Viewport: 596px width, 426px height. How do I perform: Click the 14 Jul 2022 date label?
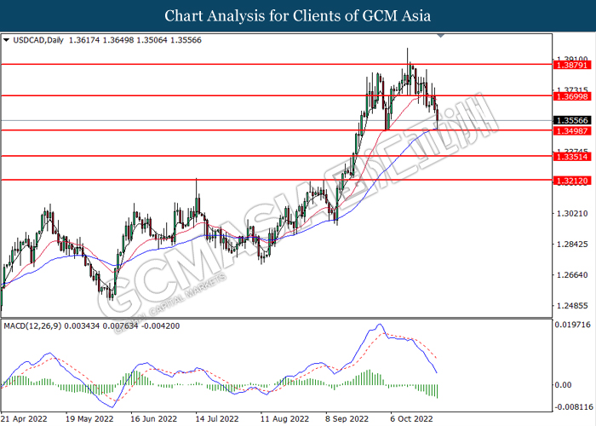[x=217, y=419]
